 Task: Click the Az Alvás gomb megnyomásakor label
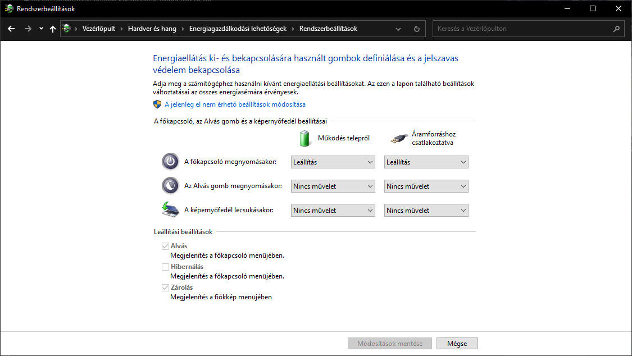(x=233, y=186)
